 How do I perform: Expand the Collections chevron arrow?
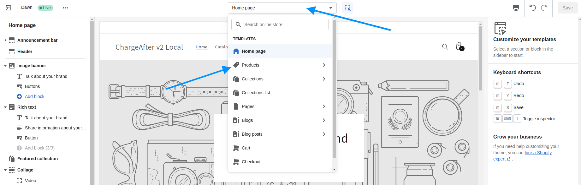click(x=324, y=79)
